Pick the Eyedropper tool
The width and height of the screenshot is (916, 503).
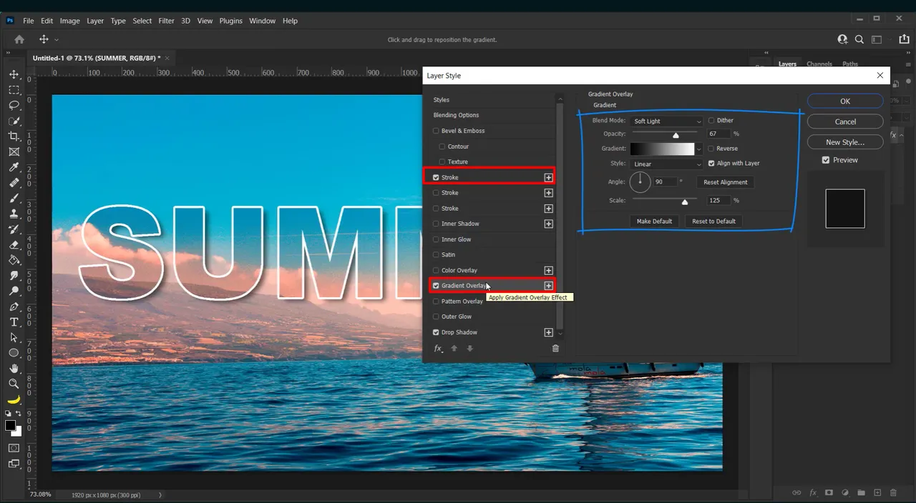(14, 167)
